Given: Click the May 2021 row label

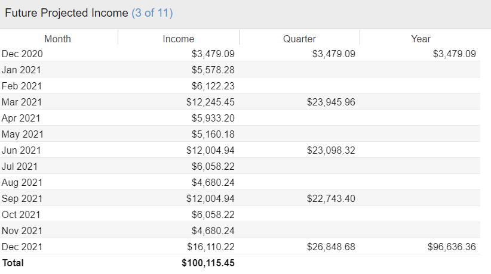Looking at the screenshot, I should coord(23,134).
